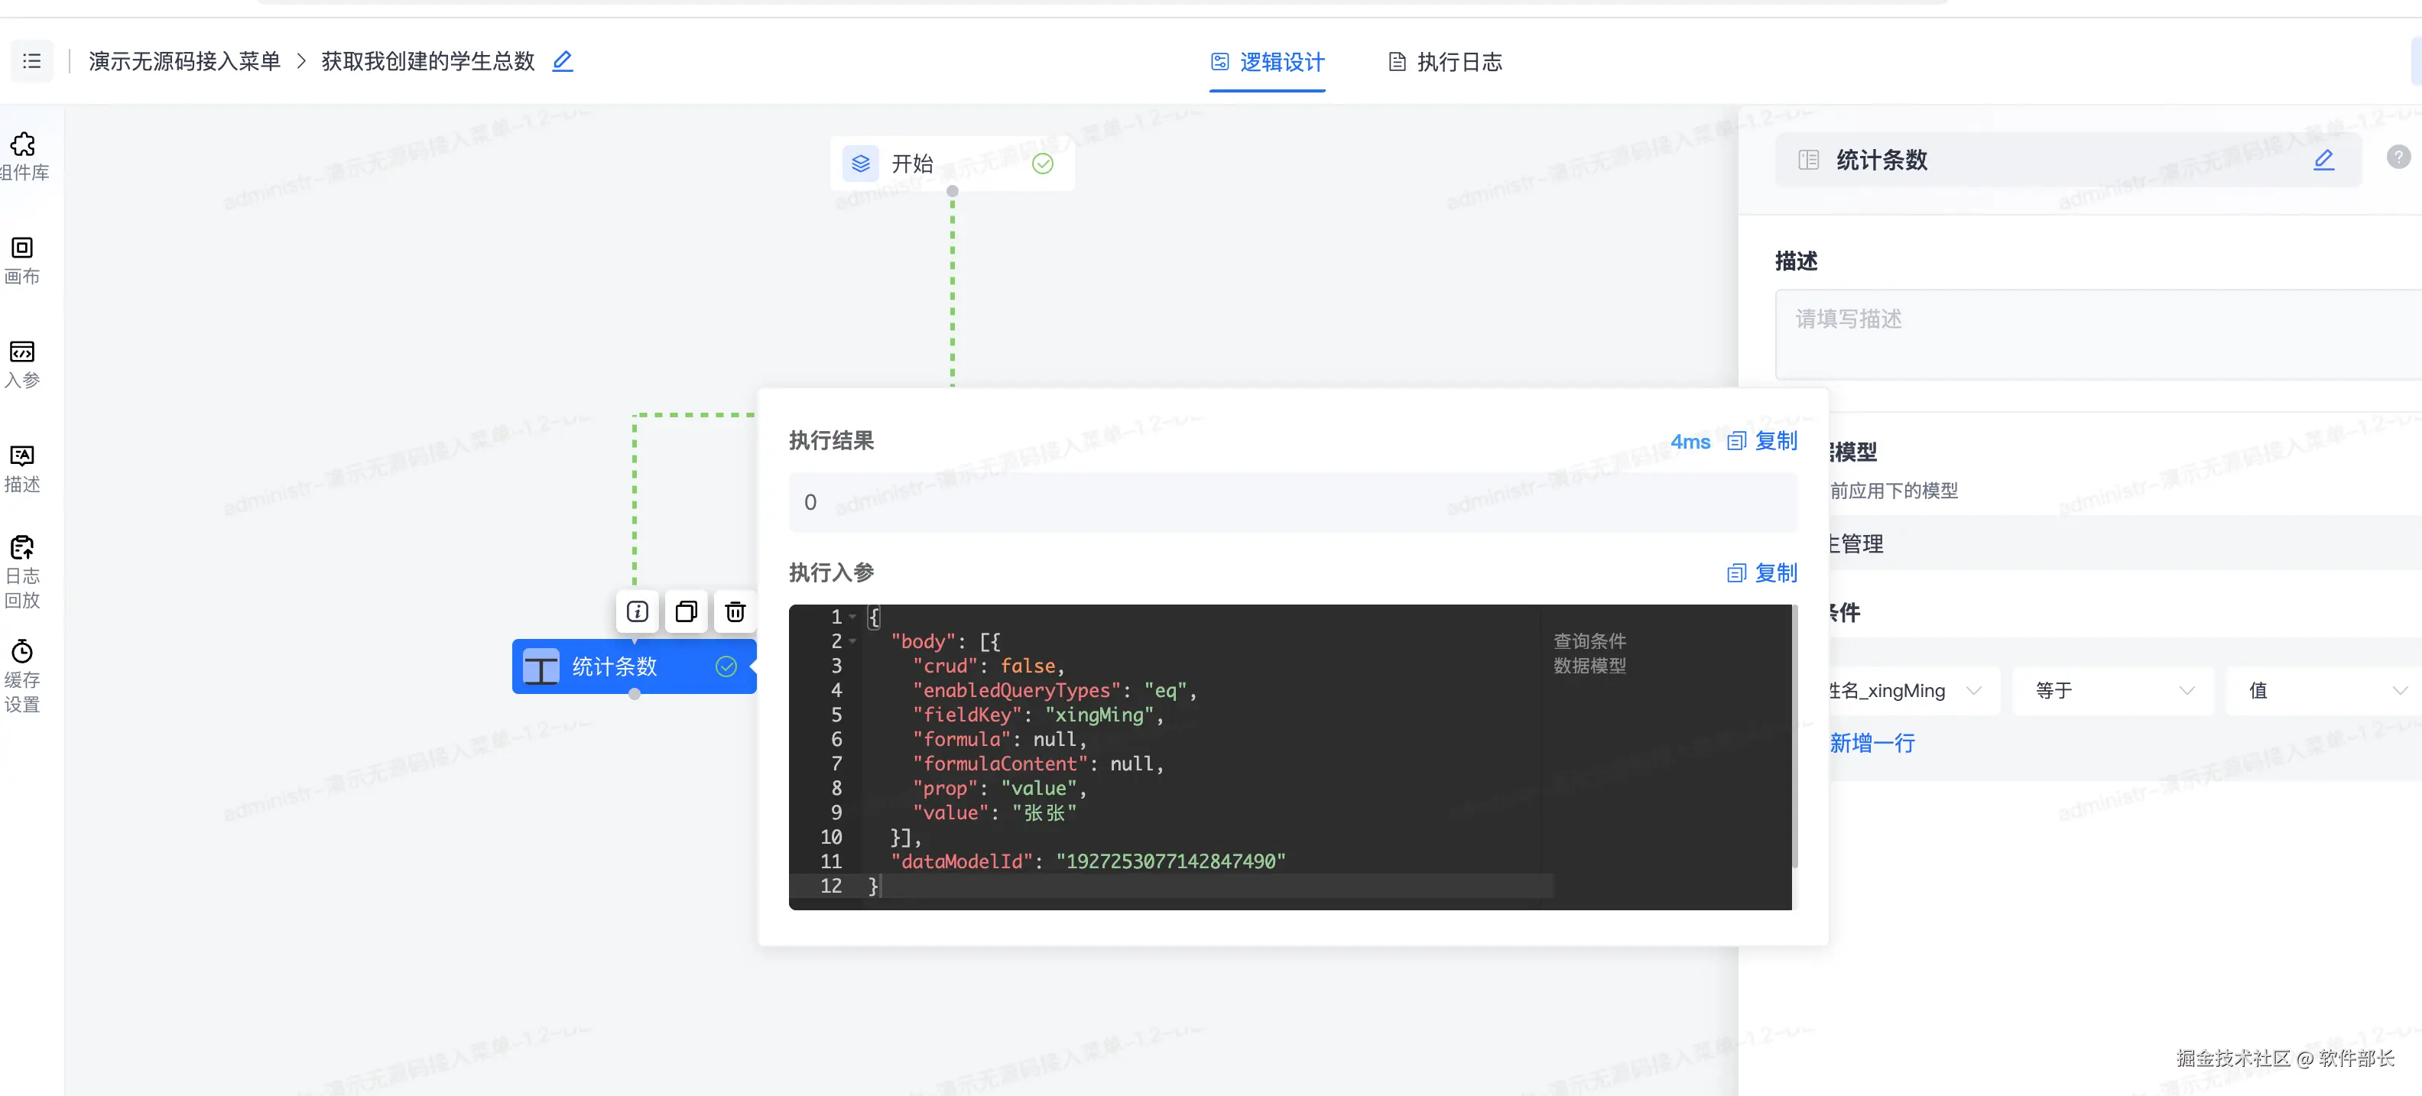Open the canvas (画布) sidebar icon
Screen dimensions: 2422x1096
click(23, 258)
